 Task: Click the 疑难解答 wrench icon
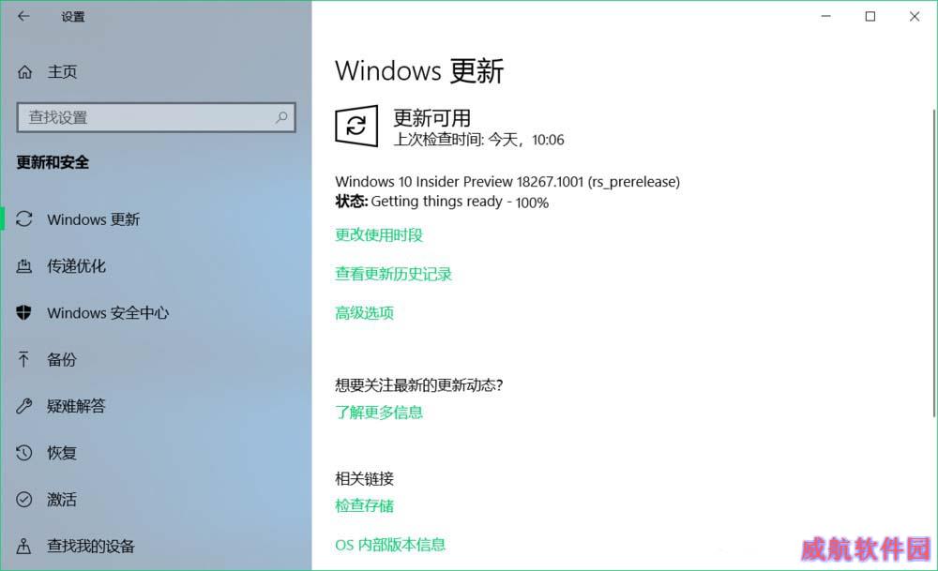tap(24, 406)
